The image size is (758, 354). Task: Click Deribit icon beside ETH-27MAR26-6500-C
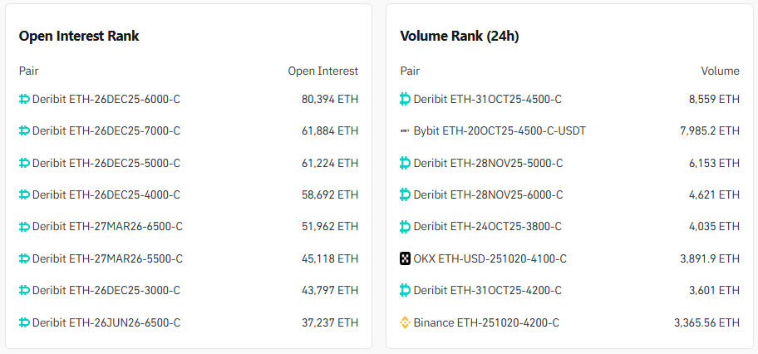[24, 227]
